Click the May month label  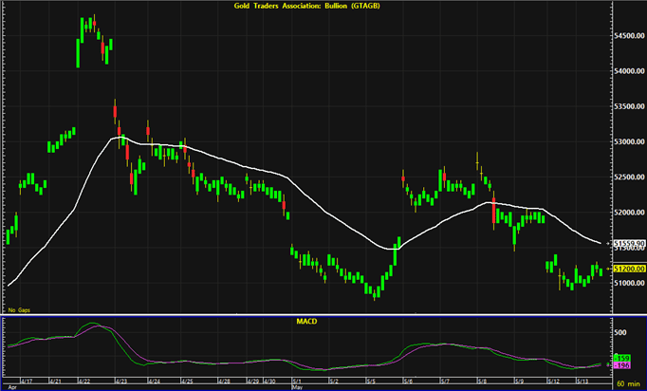click(x=296, y=386)
